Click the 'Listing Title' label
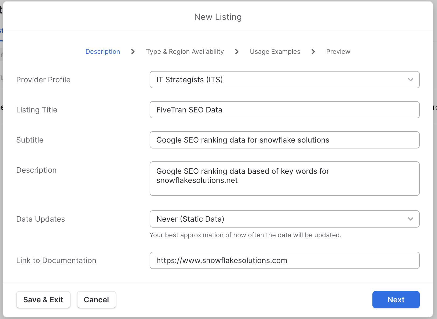This screenshot has width=437, height=319. [x=37, y=110]
